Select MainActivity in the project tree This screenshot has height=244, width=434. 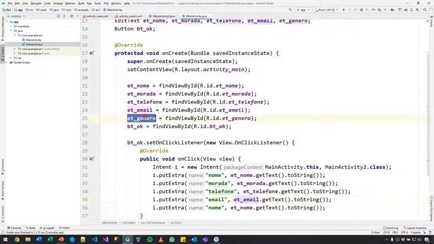(x=33, y=40)
